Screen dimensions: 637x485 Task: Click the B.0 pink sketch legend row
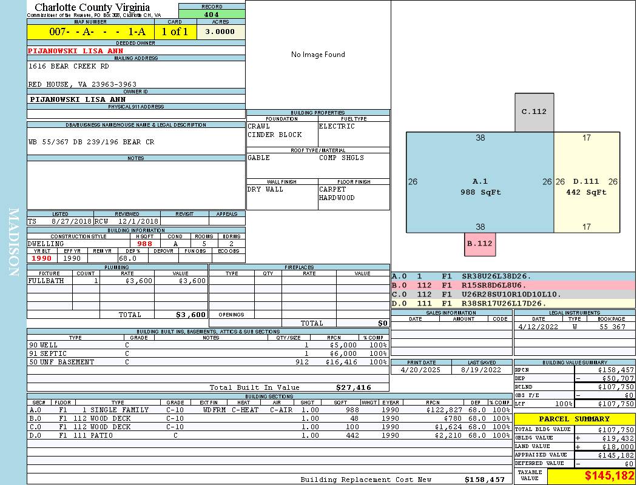coord(513,284)
